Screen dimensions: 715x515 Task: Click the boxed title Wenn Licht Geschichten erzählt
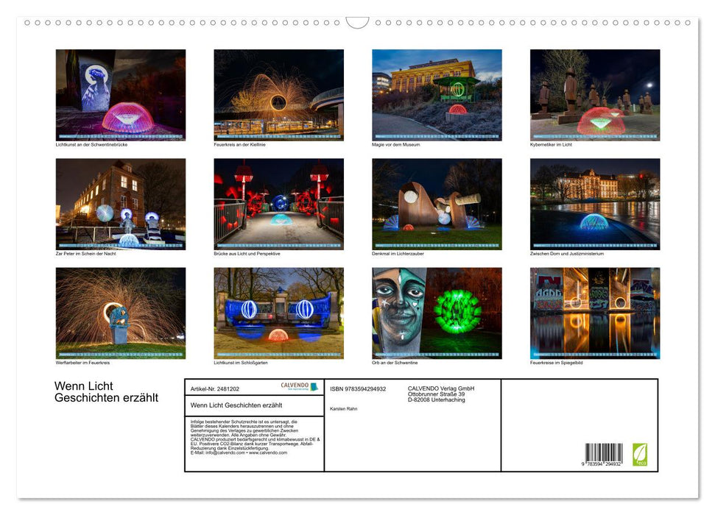(x=236, y=405)
